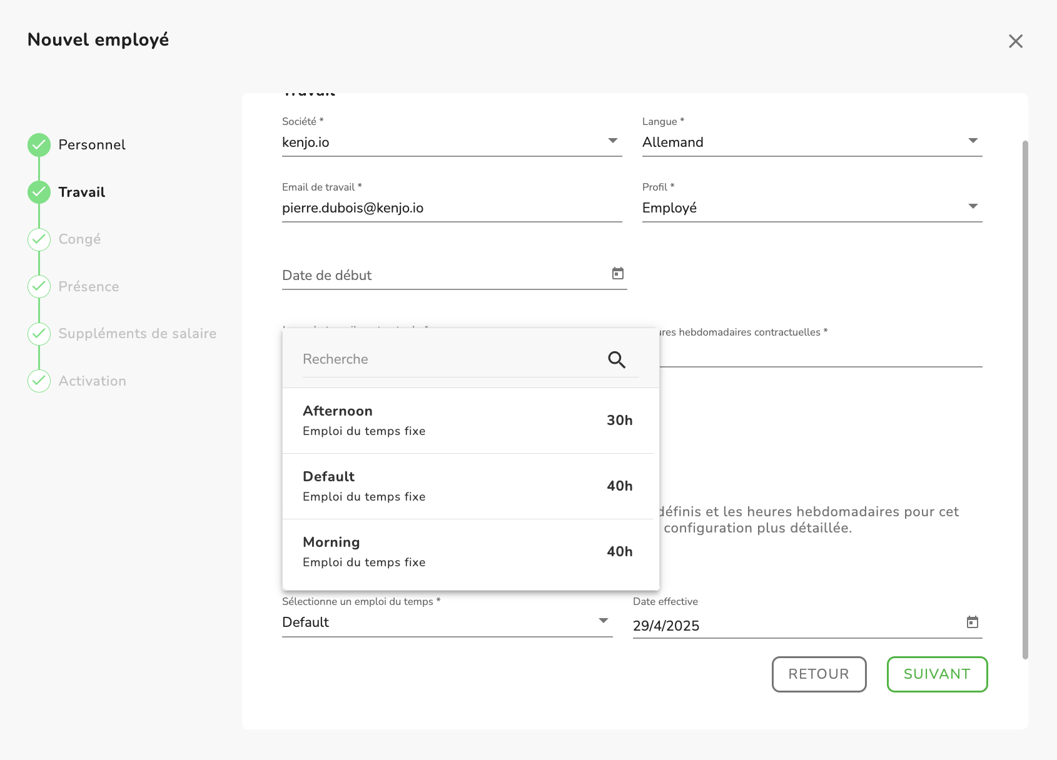The width and height of the screenshot is (1057, 760).
Task: Click the Date effective calendar icon
Action: coord(973,622)
